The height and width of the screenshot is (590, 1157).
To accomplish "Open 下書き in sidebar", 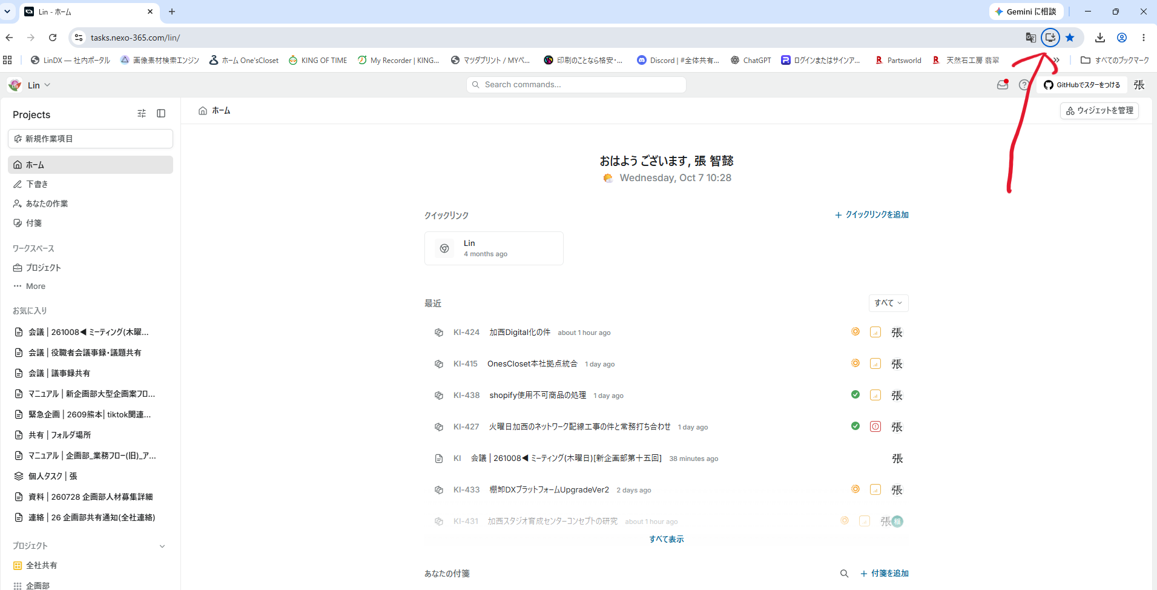I will [x=90, y=184].
